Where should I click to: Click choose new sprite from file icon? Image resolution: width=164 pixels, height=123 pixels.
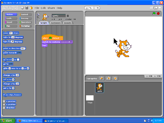point(108,78)
